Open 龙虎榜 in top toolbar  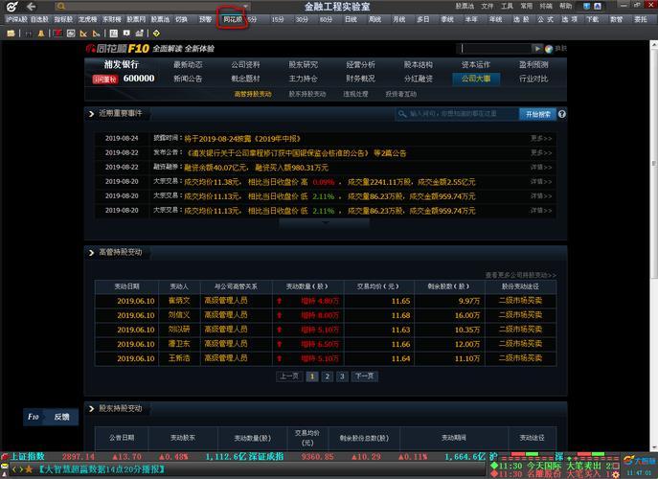pos(88,19)
